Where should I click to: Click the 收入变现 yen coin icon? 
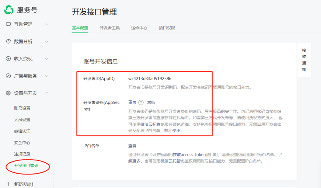tap(8, 58)
